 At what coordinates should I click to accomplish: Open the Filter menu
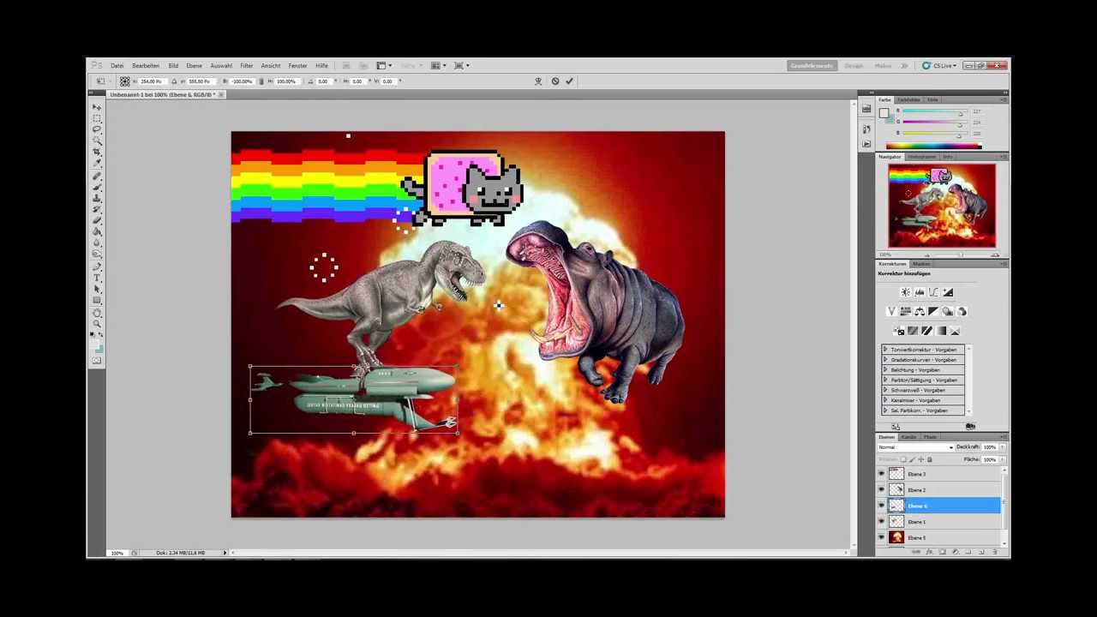tap(247, 66)
